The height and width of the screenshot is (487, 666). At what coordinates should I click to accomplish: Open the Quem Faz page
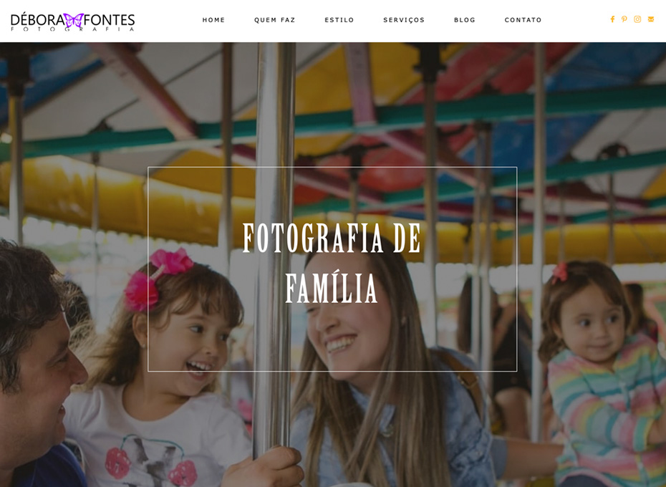[274, 20]
